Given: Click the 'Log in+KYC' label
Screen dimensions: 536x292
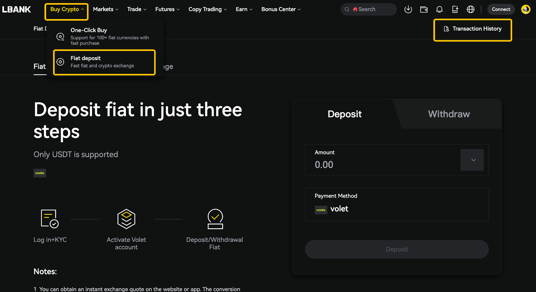Looking at the screenshot, I should click(x=50, y=240).
